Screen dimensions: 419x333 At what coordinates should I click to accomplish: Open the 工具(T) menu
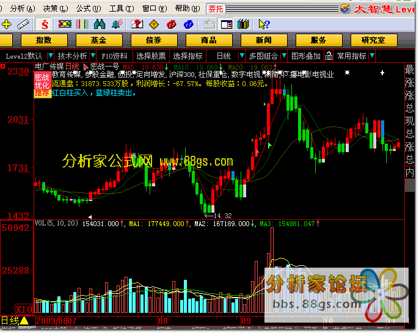tap(122, 9)
